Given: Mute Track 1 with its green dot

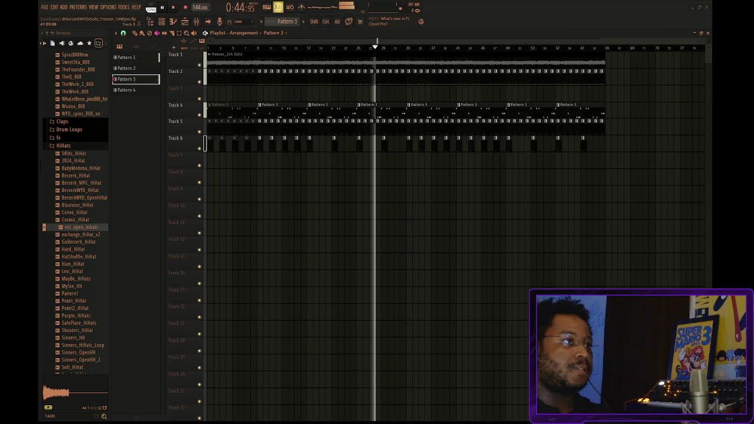Looking at the screenshot, I should click(199, 65).
